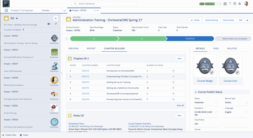Viewport: 253px width, 138px height.
Task: Click the Clone Course button
Action: click(x=228, y=20)
